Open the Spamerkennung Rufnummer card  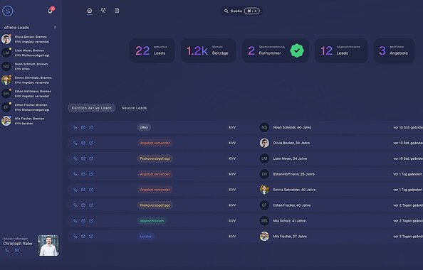point(275,50)
